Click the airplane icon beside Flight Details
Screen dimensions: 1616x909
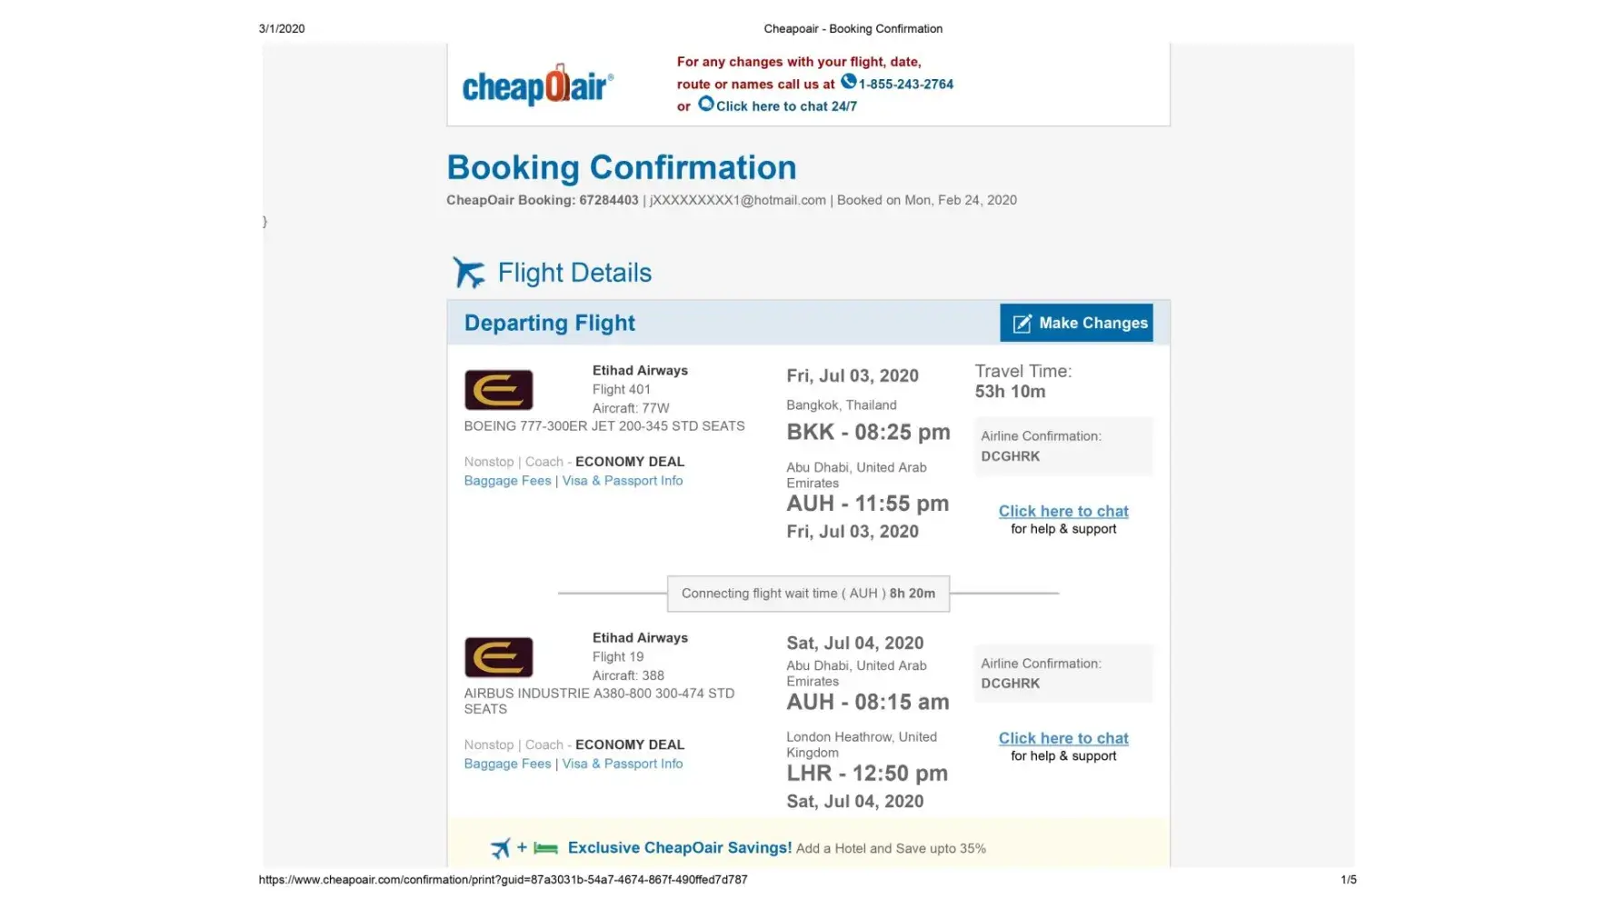pos(469,272)
